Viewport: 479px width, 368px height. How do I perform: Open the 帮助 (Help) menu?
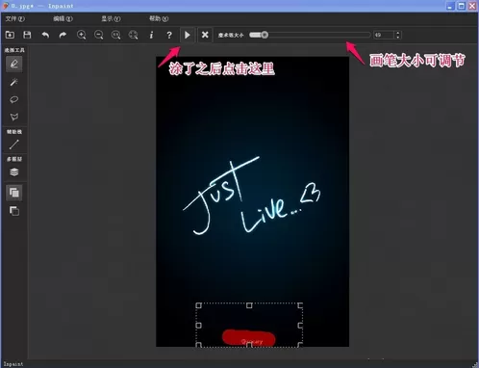point(159,19)
